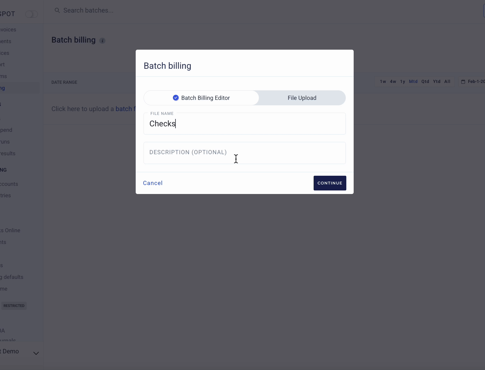Select the Mtd date range

coord(413,82)
